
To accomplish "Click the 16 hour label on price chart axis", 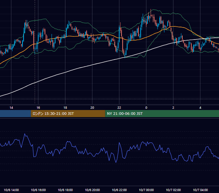I will [x=38, y=108].
